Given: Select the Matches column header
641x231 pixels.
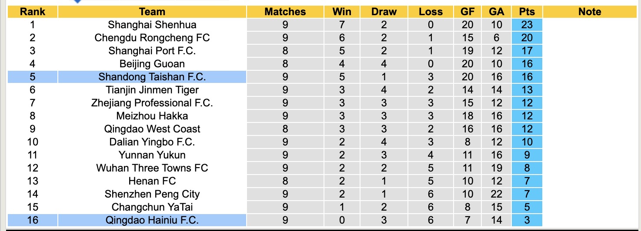Looking at the screenshot, I should pyautogui.click(x=285, y=12).
